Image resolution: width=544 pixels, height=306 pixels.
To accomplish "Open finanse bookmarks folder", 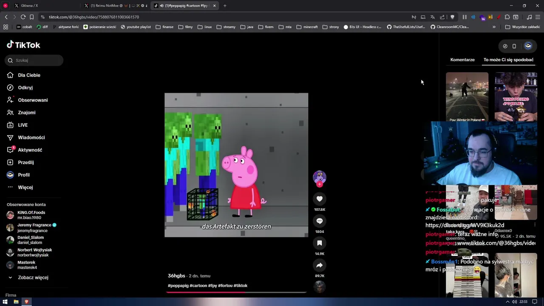I will (x=164, y=27).
